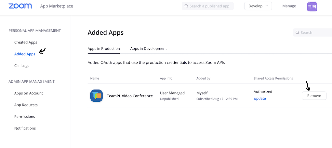Open the Manage menu item
332x148 pixels.
(x=289, y=6)
